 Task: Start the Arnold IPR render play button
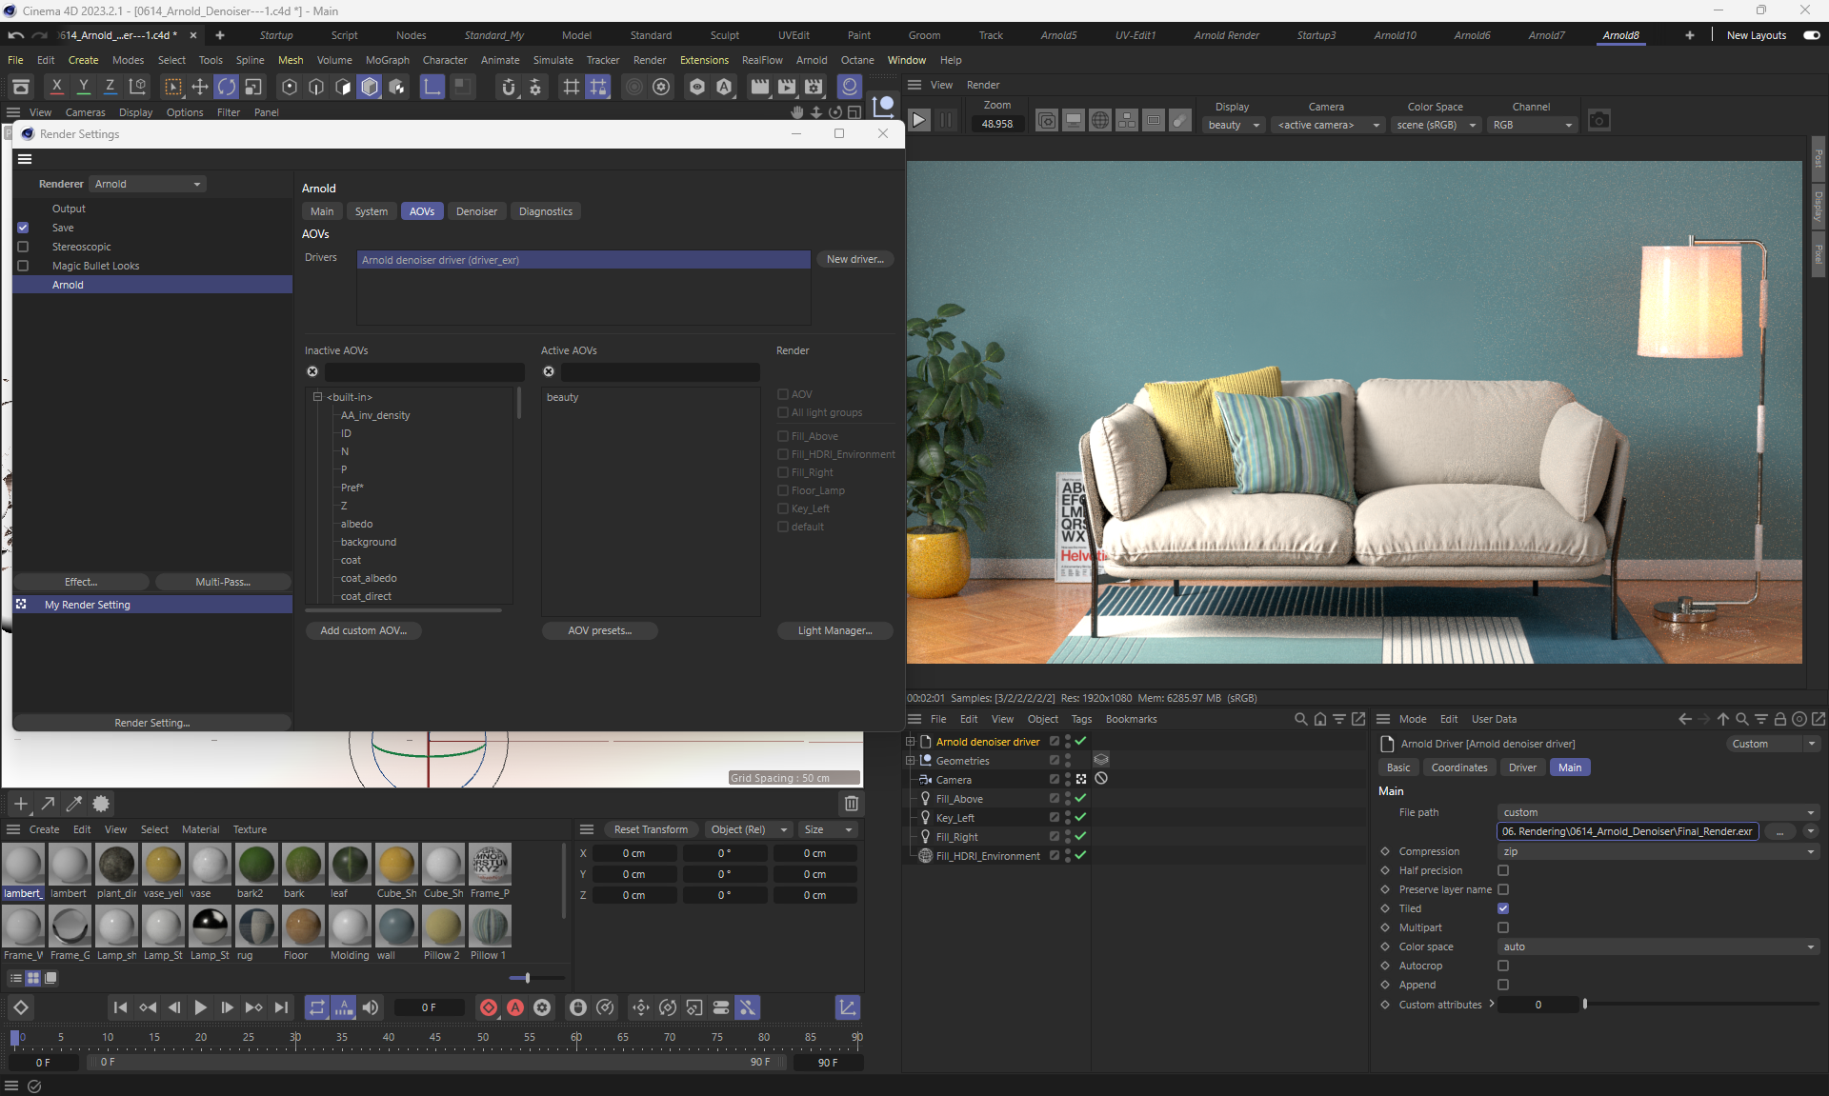tap(918, 121)
